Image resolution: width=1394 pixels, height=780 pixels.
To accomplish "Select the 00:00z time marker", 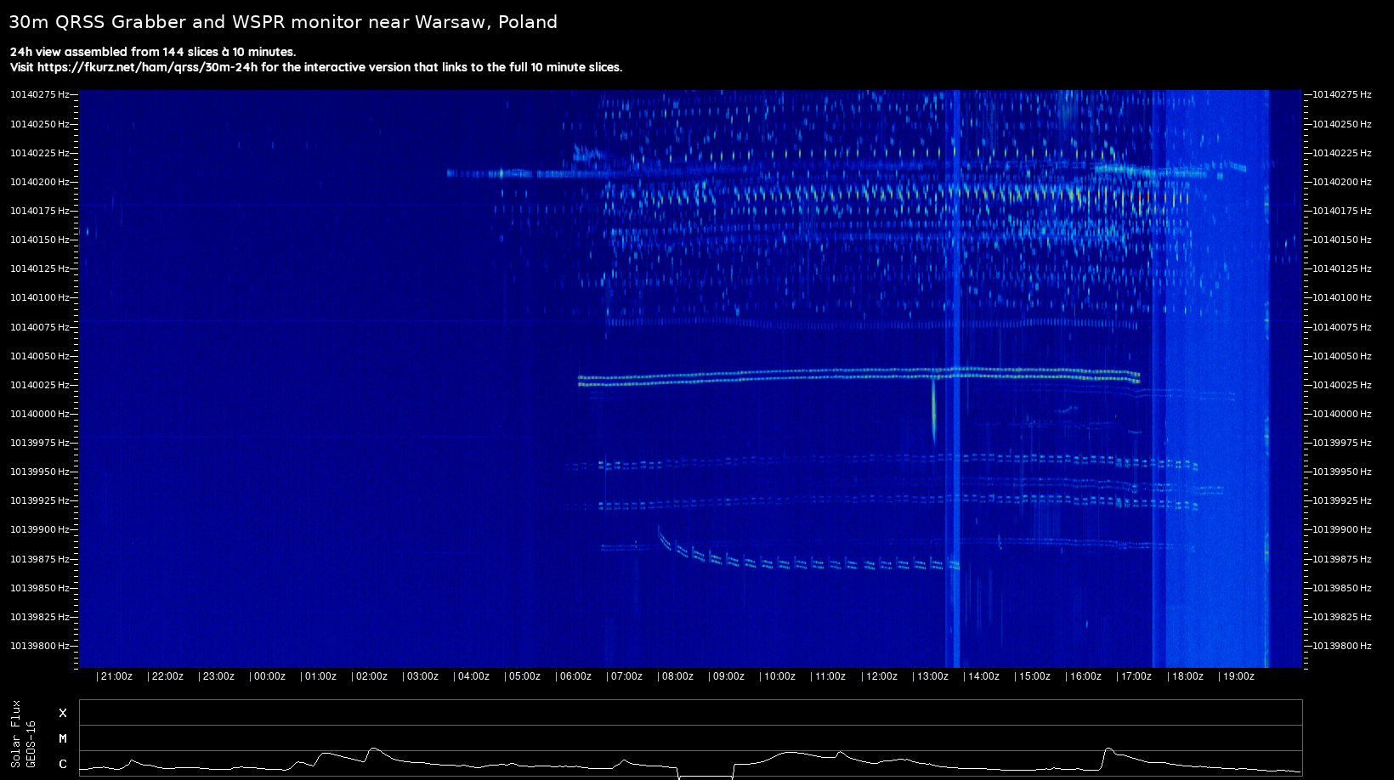I will [269, 676].
